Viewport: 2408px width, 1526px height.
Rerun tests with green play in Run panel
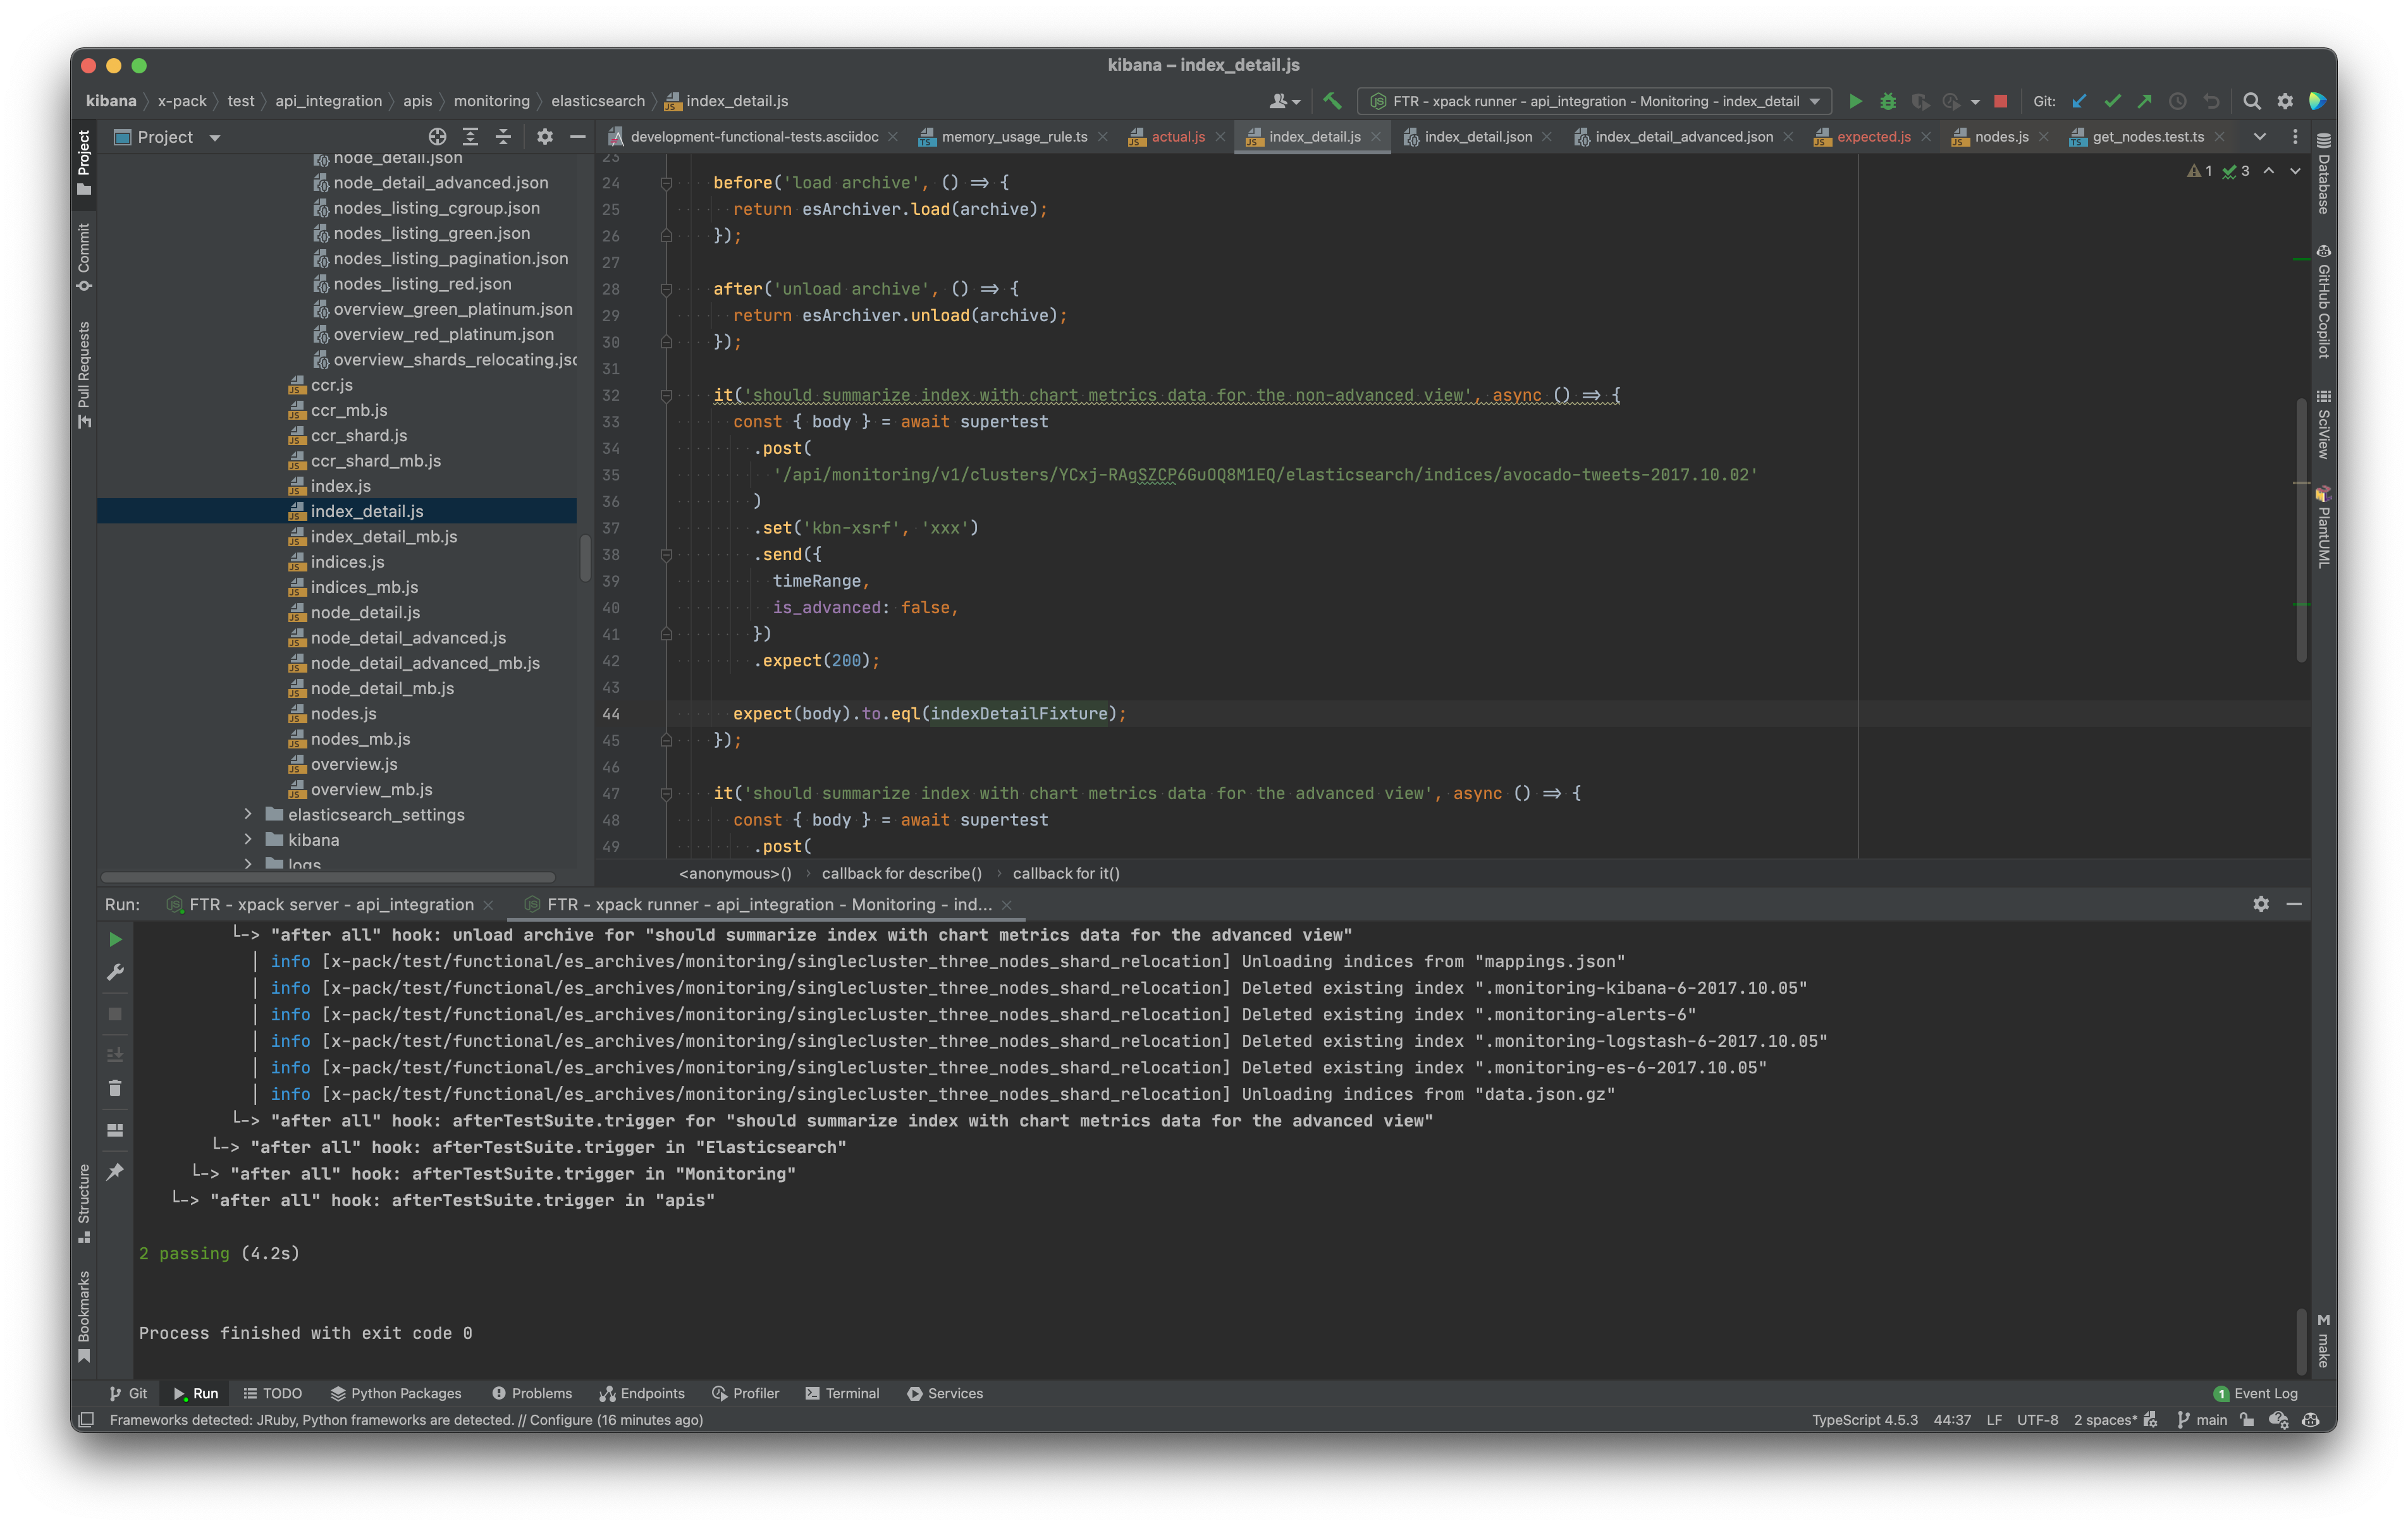coord(115,939)
